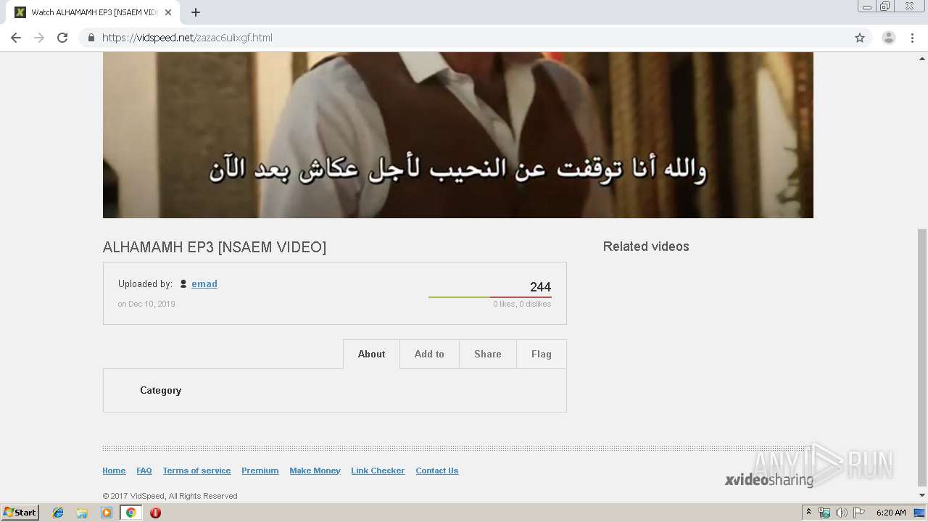This screenshot has height=522, width=928.
Task: Open the media player taskbar icon
Action: (107, 513)
